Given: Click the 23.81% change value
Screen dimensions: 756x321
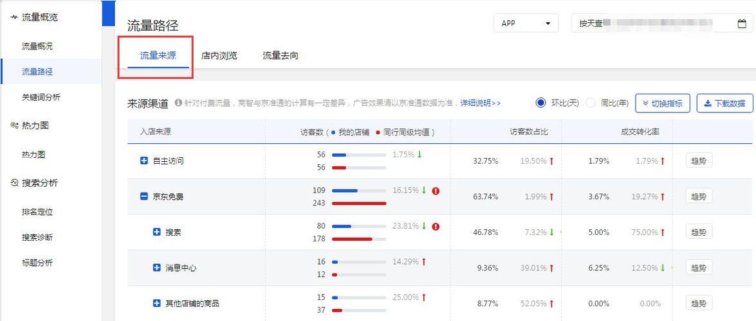Looking at the screenshot, I should point(405,226).
